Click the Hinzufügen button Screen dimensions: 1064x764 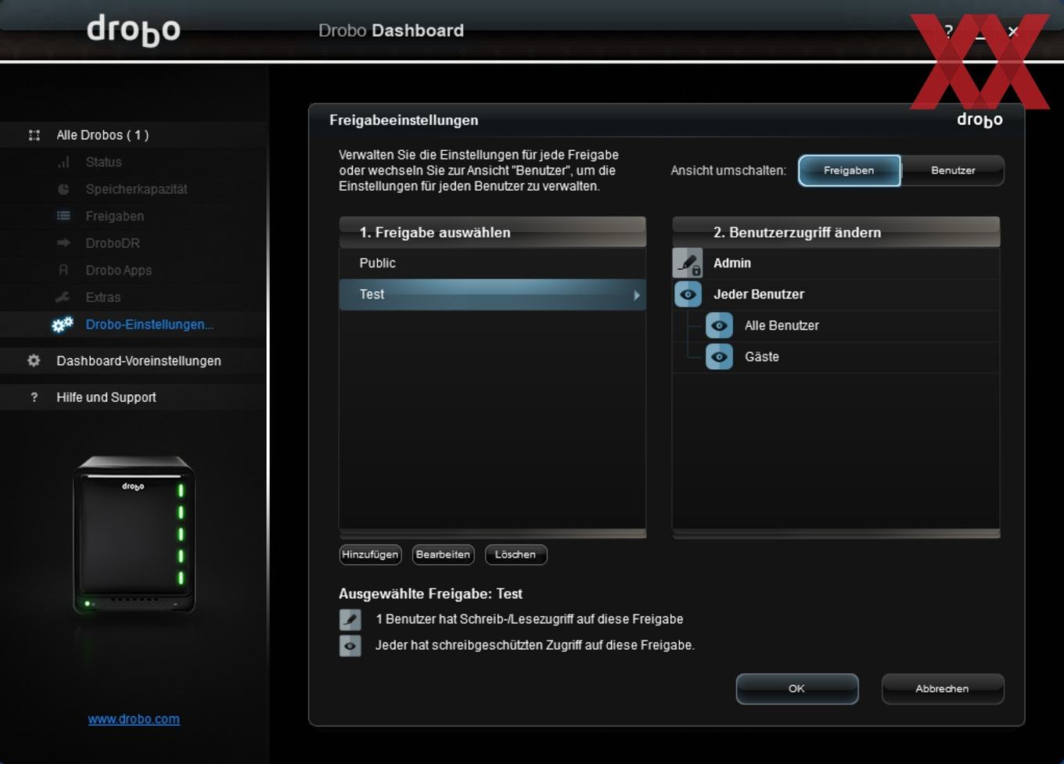[370, 554]
